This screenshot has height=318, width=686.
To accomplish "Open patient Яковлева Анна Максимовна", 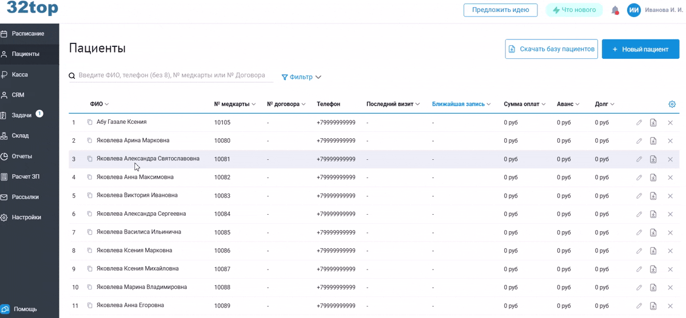I will point(135,177).
